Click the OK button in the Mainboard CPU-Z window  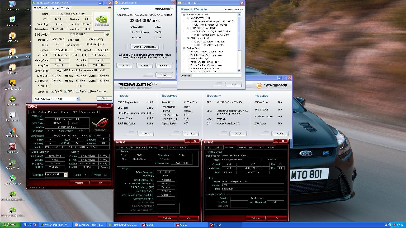pos(277,218)
